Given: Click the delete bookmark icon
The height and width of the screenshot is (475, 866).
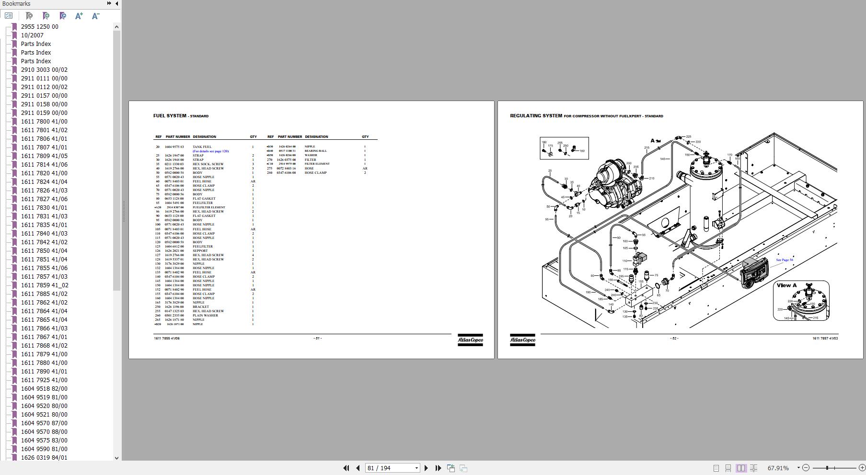Looking at the screenshot, I should coord(29,16).
